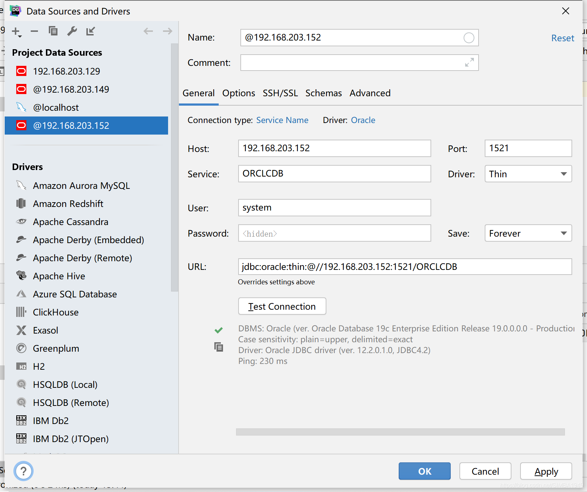The height and width of the screenshot is (492, 587).
Task: Confirm with the OK button
Action: pos(425,471)
